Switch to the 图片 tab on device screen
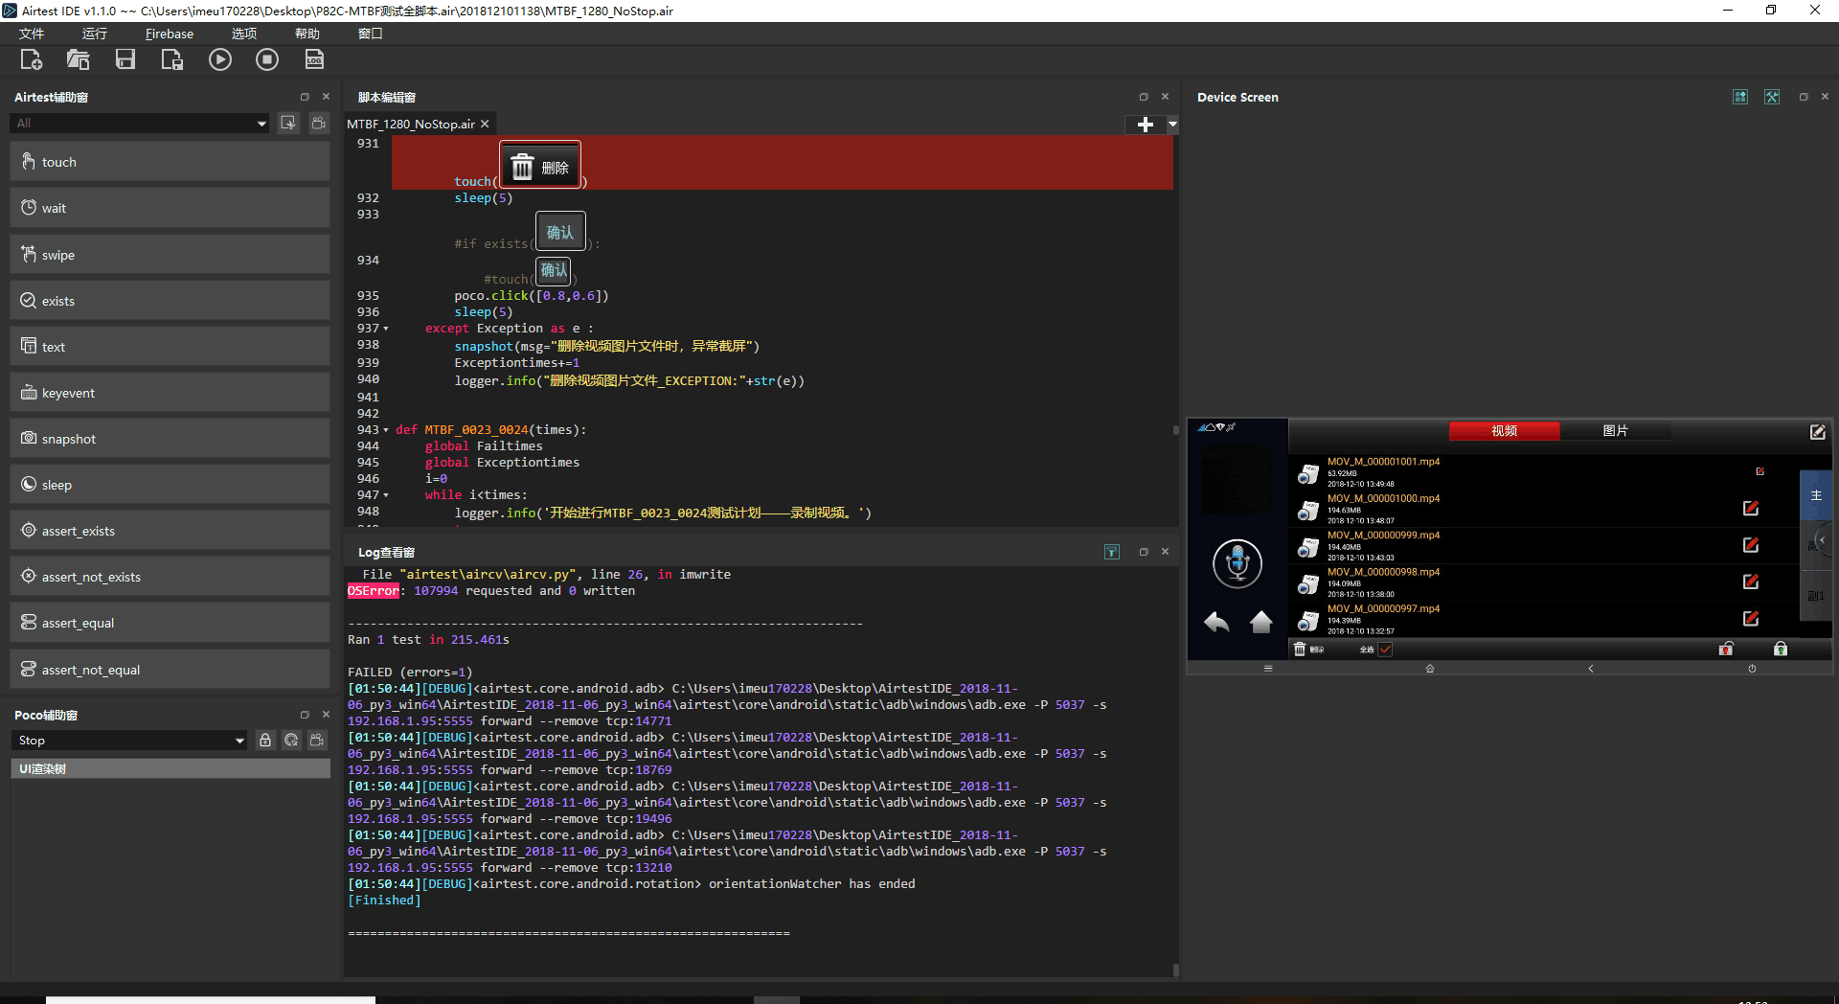This screenshot has height=1004, width=1839. click(1617, 431)
